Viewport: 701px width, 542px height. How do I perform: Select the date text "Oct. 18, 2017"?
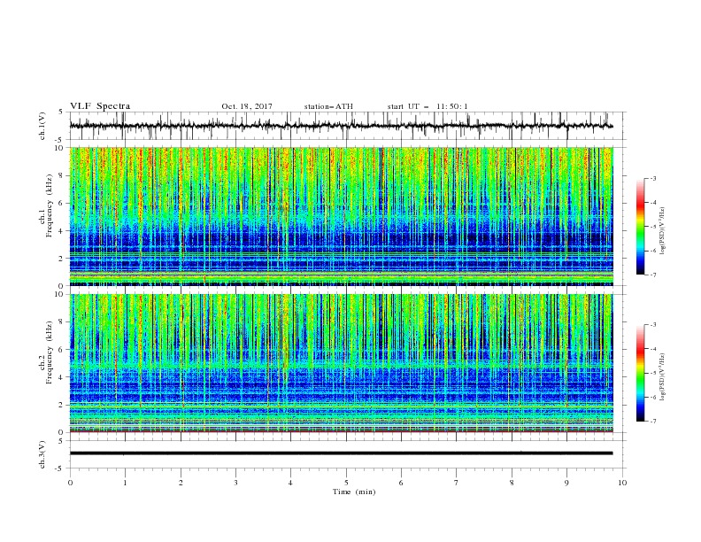[247, 106]
